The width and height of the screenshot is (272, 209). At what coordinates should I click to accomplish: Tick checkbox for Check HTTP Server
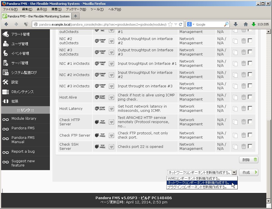pyautogui.click(x=250, y=122)
